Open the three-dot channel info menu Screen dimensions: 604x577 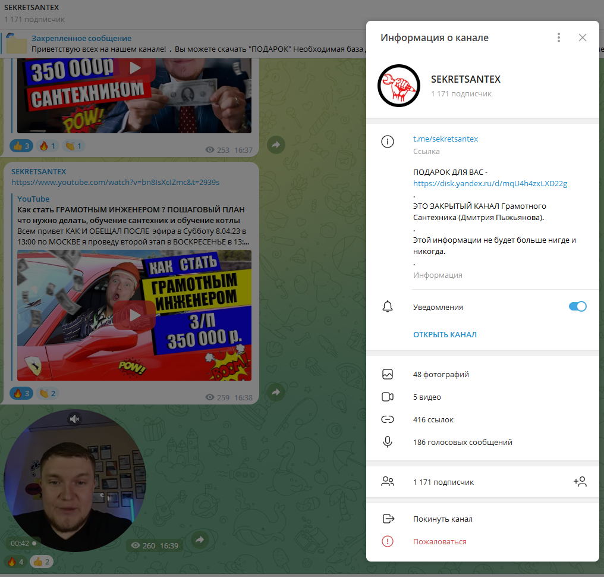(559, 37)
